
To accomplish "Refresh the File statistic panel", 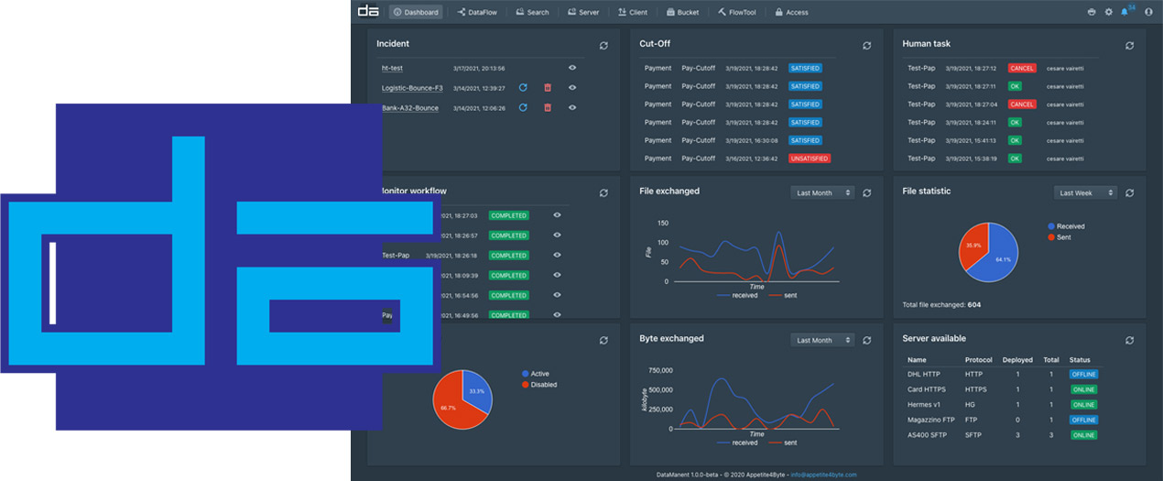I will (1129, 192).
